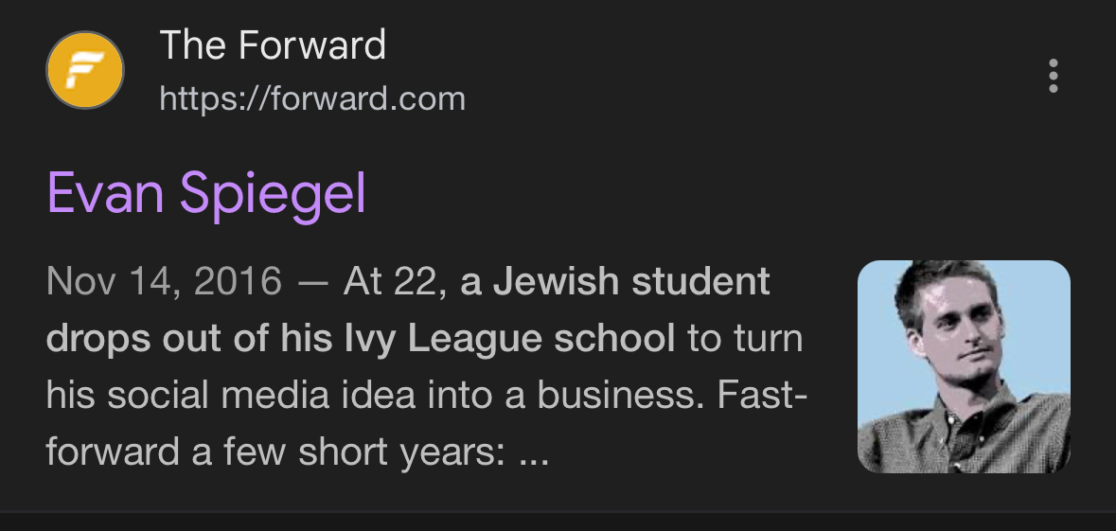Click The Forward orange favicon
The image size is (1116, 531).
click(85, 70)
